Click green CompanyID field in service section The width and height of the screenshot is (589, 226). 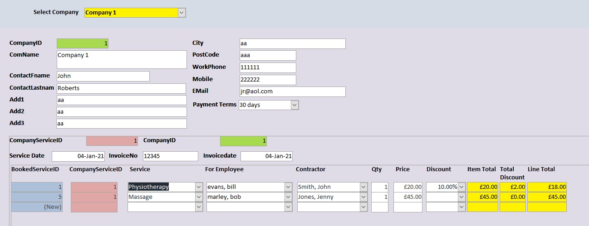[244, 141]
